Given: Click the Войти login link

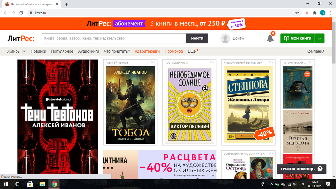Looking at the screenshot, I should [x=238, y=38].
